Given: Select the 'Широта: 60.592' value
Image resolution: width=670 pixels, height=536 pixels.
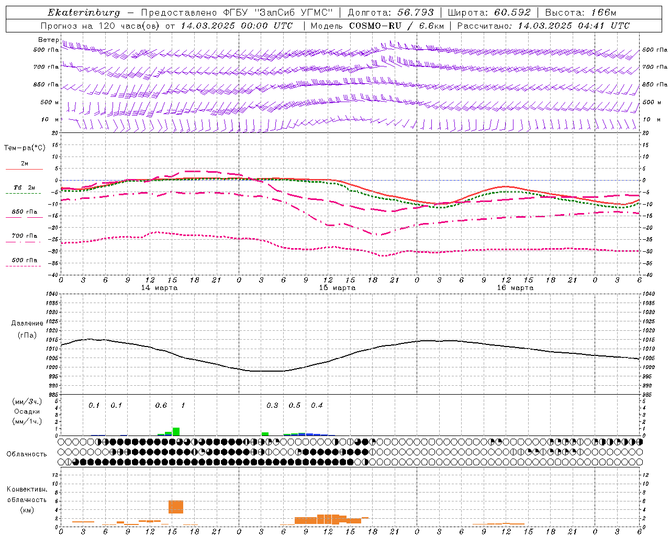Looking at the screenshot, I should point(489,13).
